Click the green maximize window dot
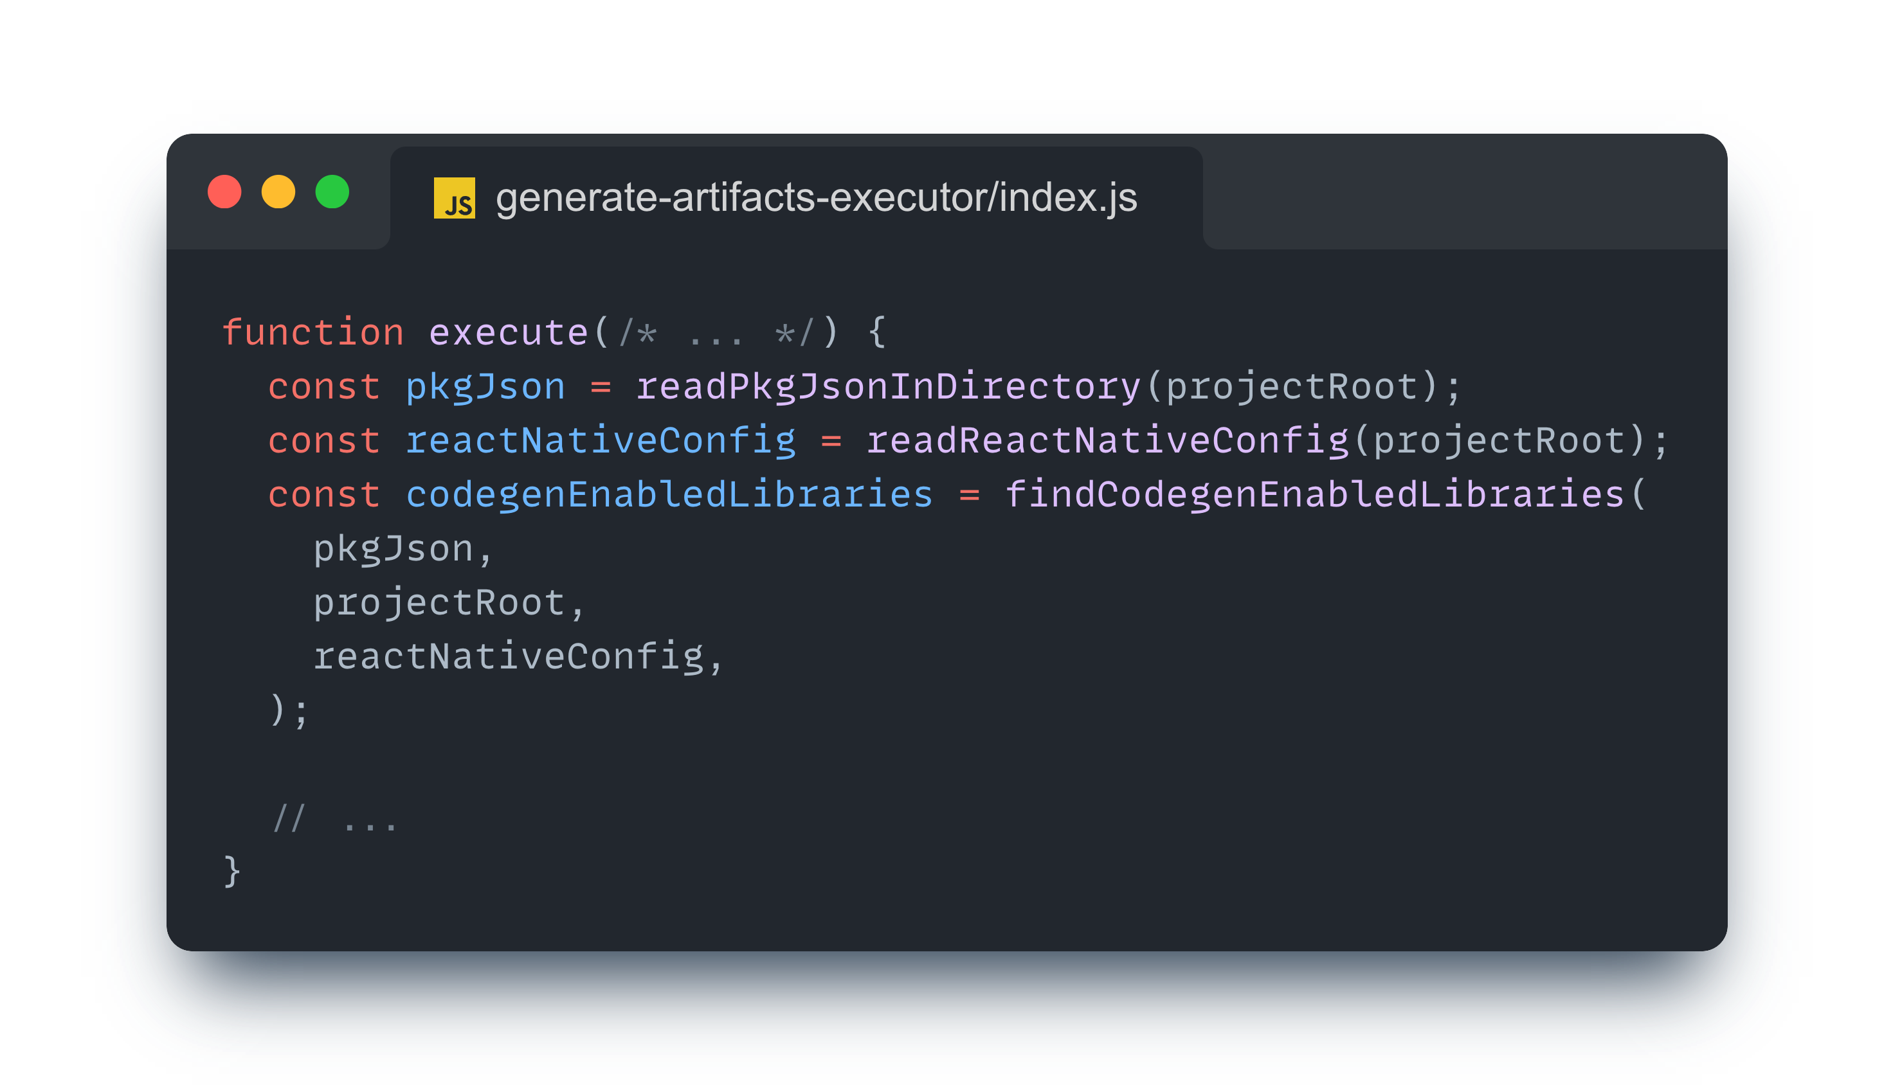 tap(332, 192)
